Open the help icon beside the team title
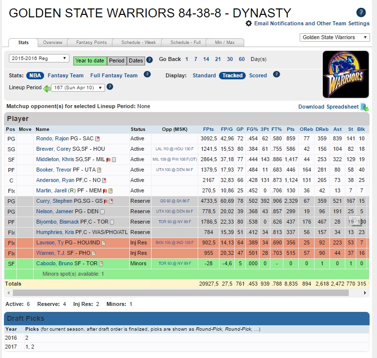377x358 pixels. click(361, 12)
